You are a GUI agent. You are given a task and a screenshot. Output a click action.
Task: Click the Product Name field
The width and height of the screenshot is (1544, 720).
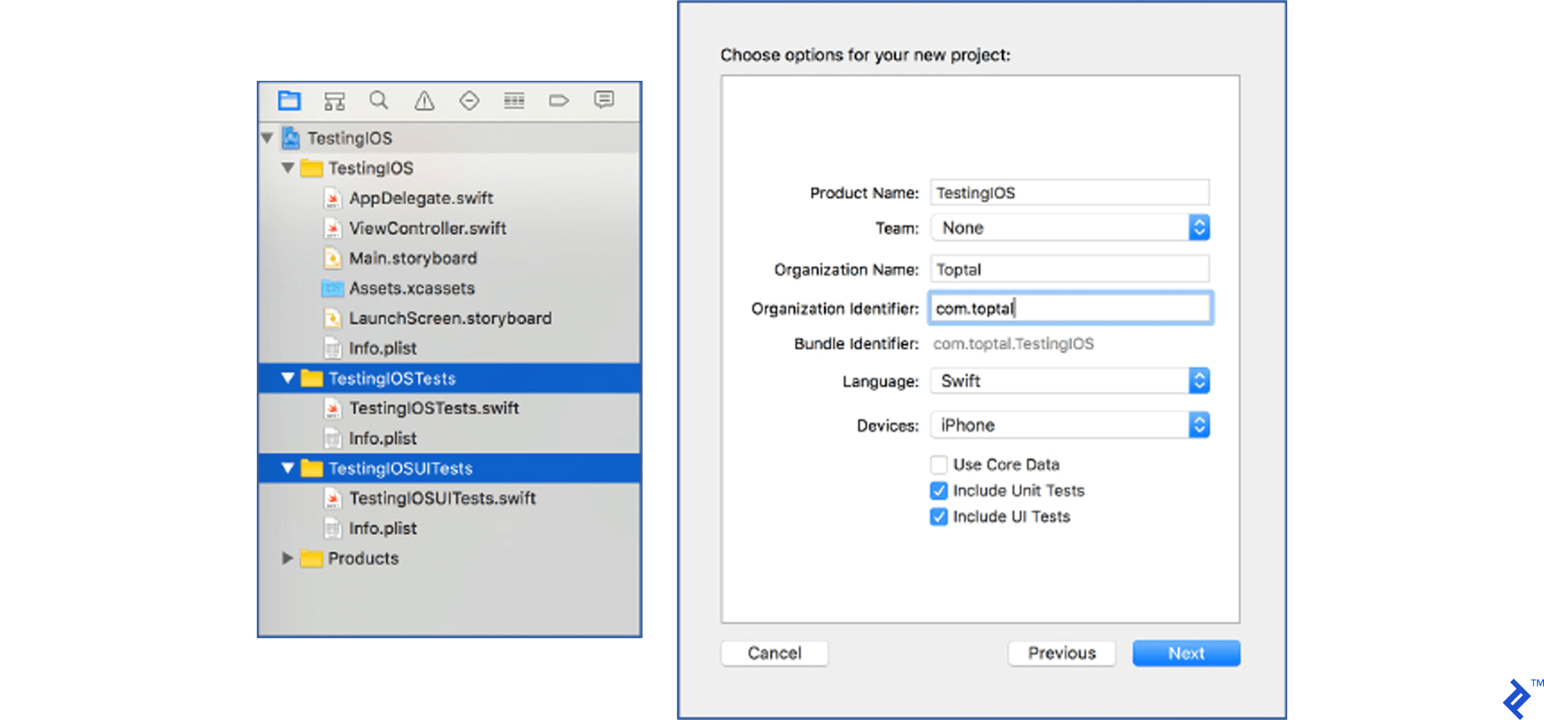pyautogui.click(x=1070, y=193)
